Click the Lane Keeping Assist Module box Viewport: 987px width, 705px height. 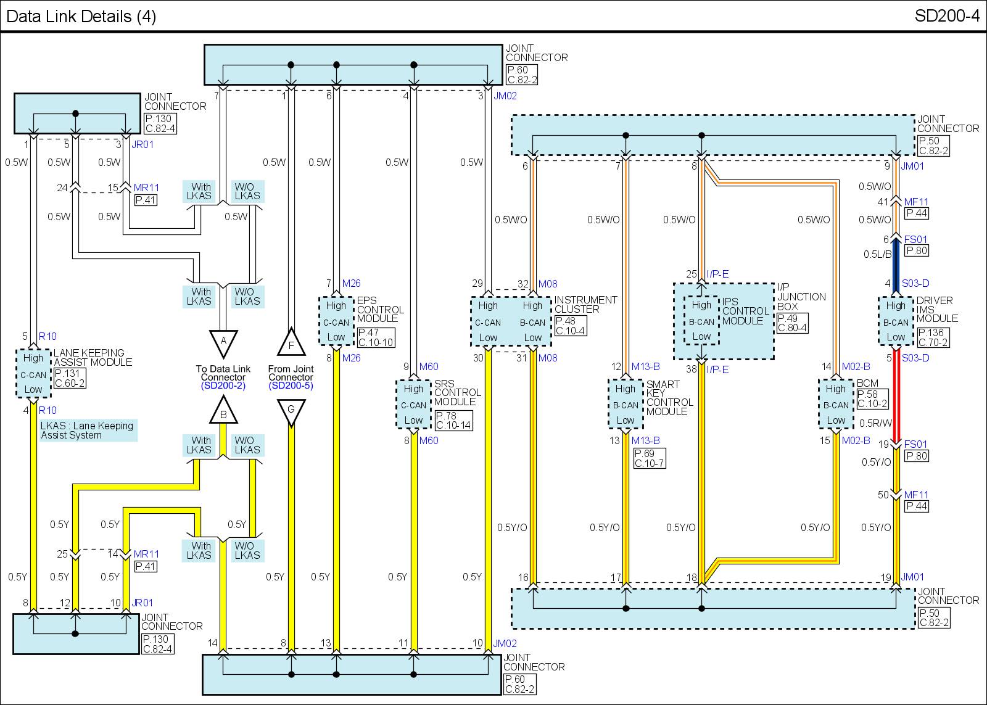pos(33,374)
